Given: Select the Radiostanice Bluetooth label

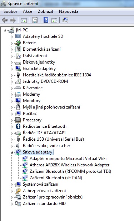Looking at the screenshot, I should [x=45, y=126].
